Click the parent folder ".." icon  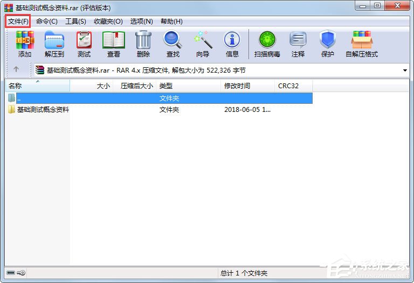tap(12, 98)
